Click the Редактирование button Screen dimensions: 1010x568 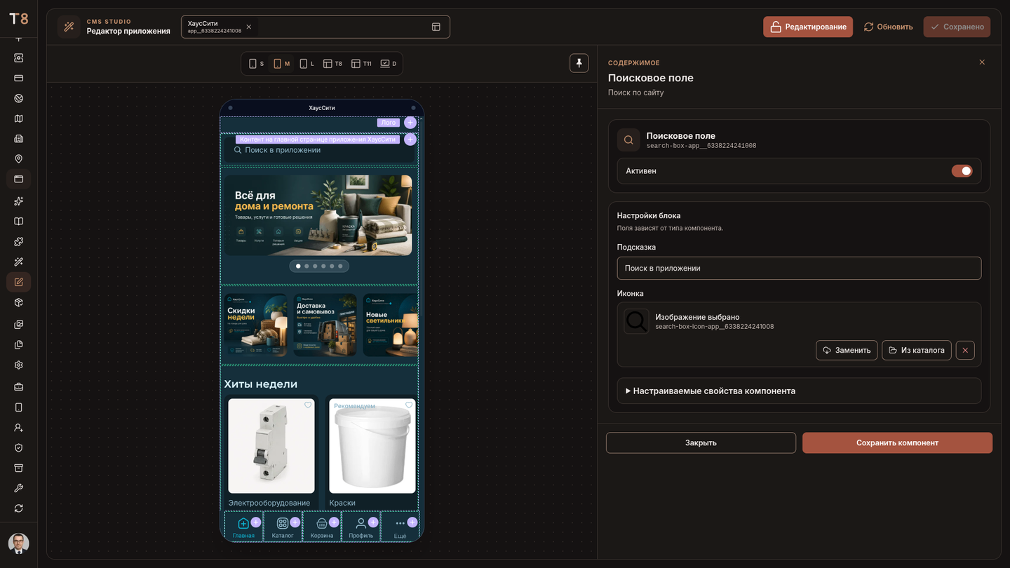tap(808, 27)
